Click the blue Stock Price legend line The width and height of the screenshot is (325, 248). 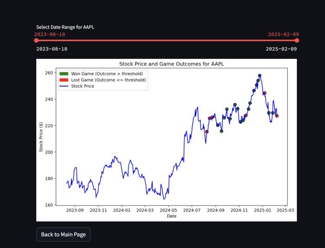tap(64, 86)
